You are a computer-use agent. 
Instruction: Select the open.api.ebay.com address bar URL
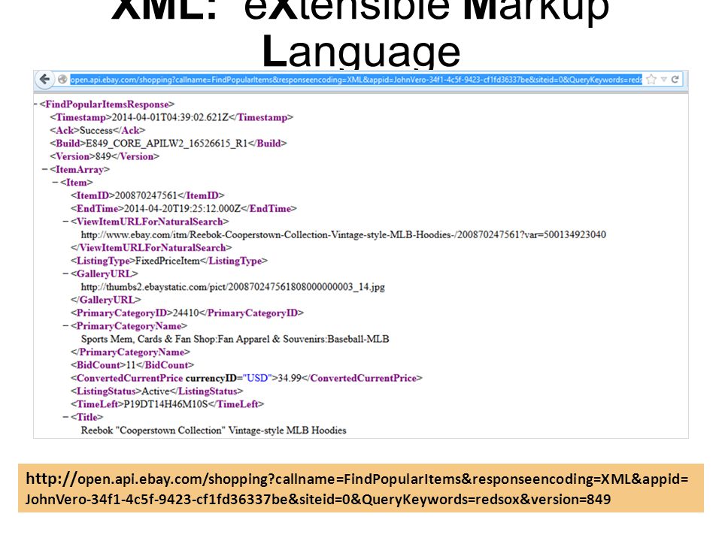pos(356,80)
